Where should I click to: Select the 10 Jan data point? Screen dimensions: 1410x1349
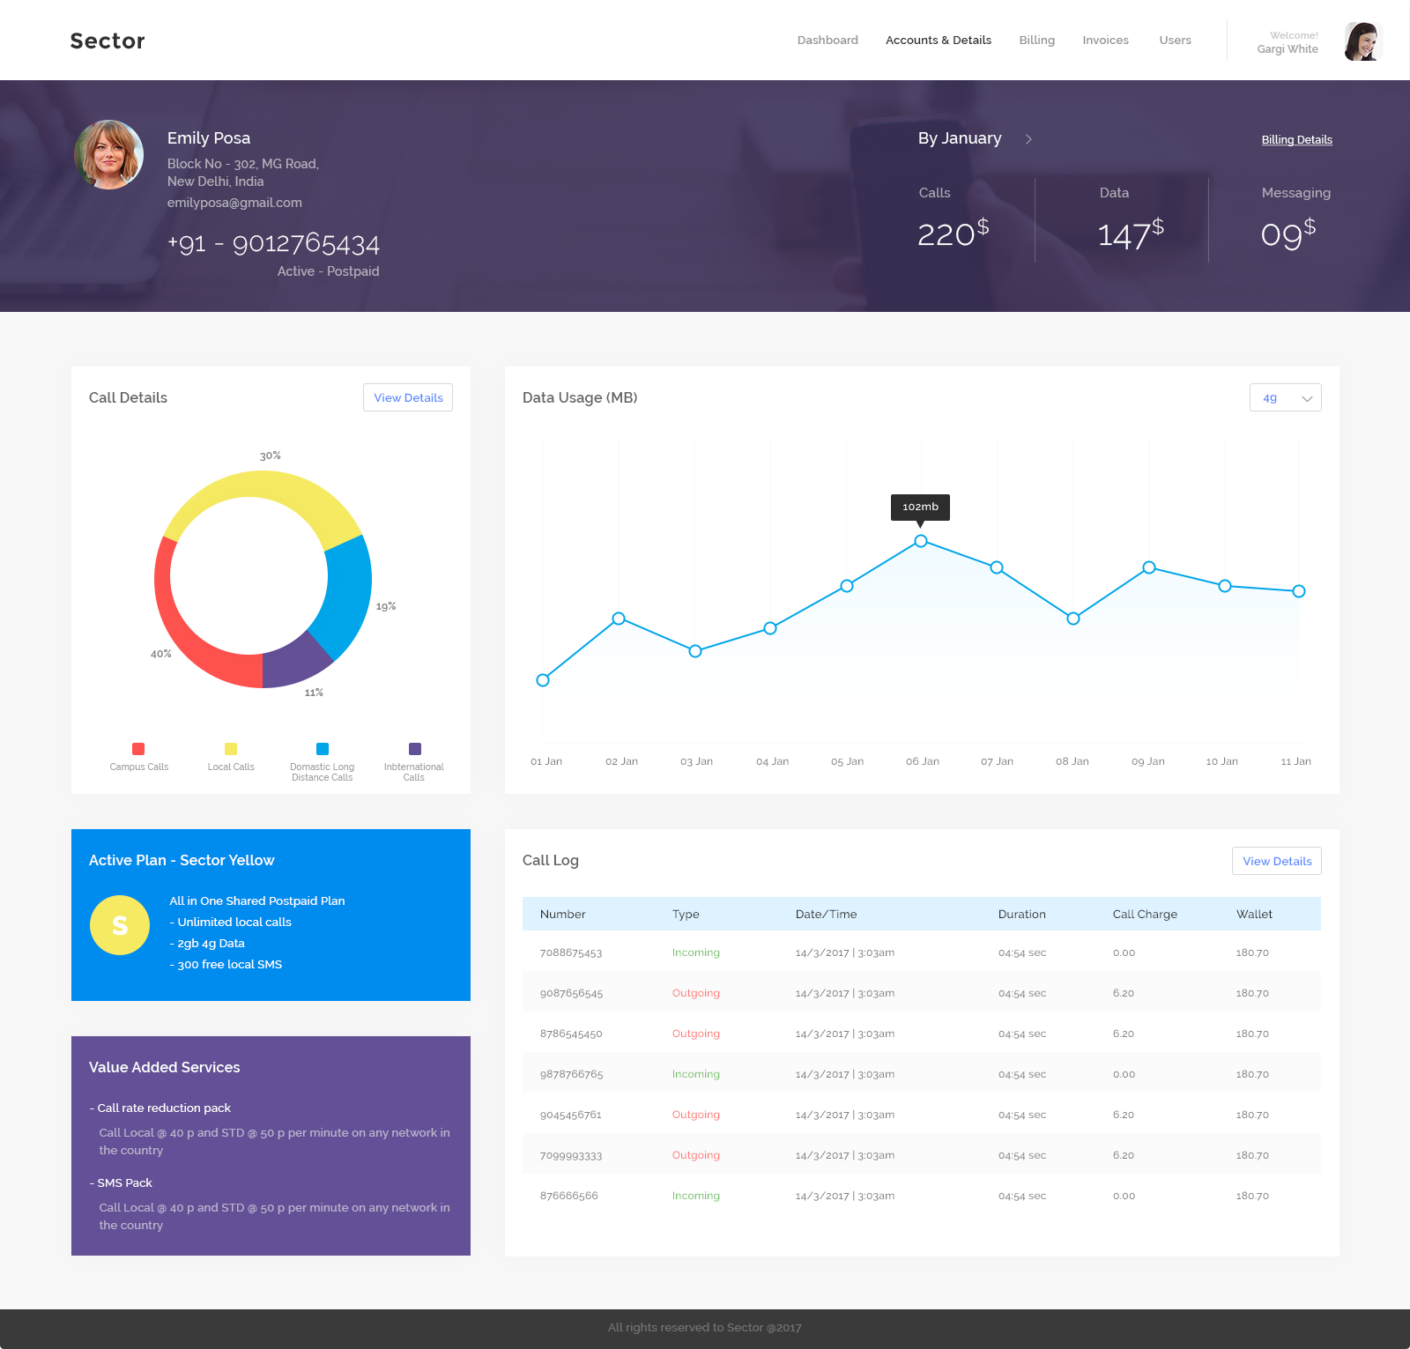(x=1225, y=586)
